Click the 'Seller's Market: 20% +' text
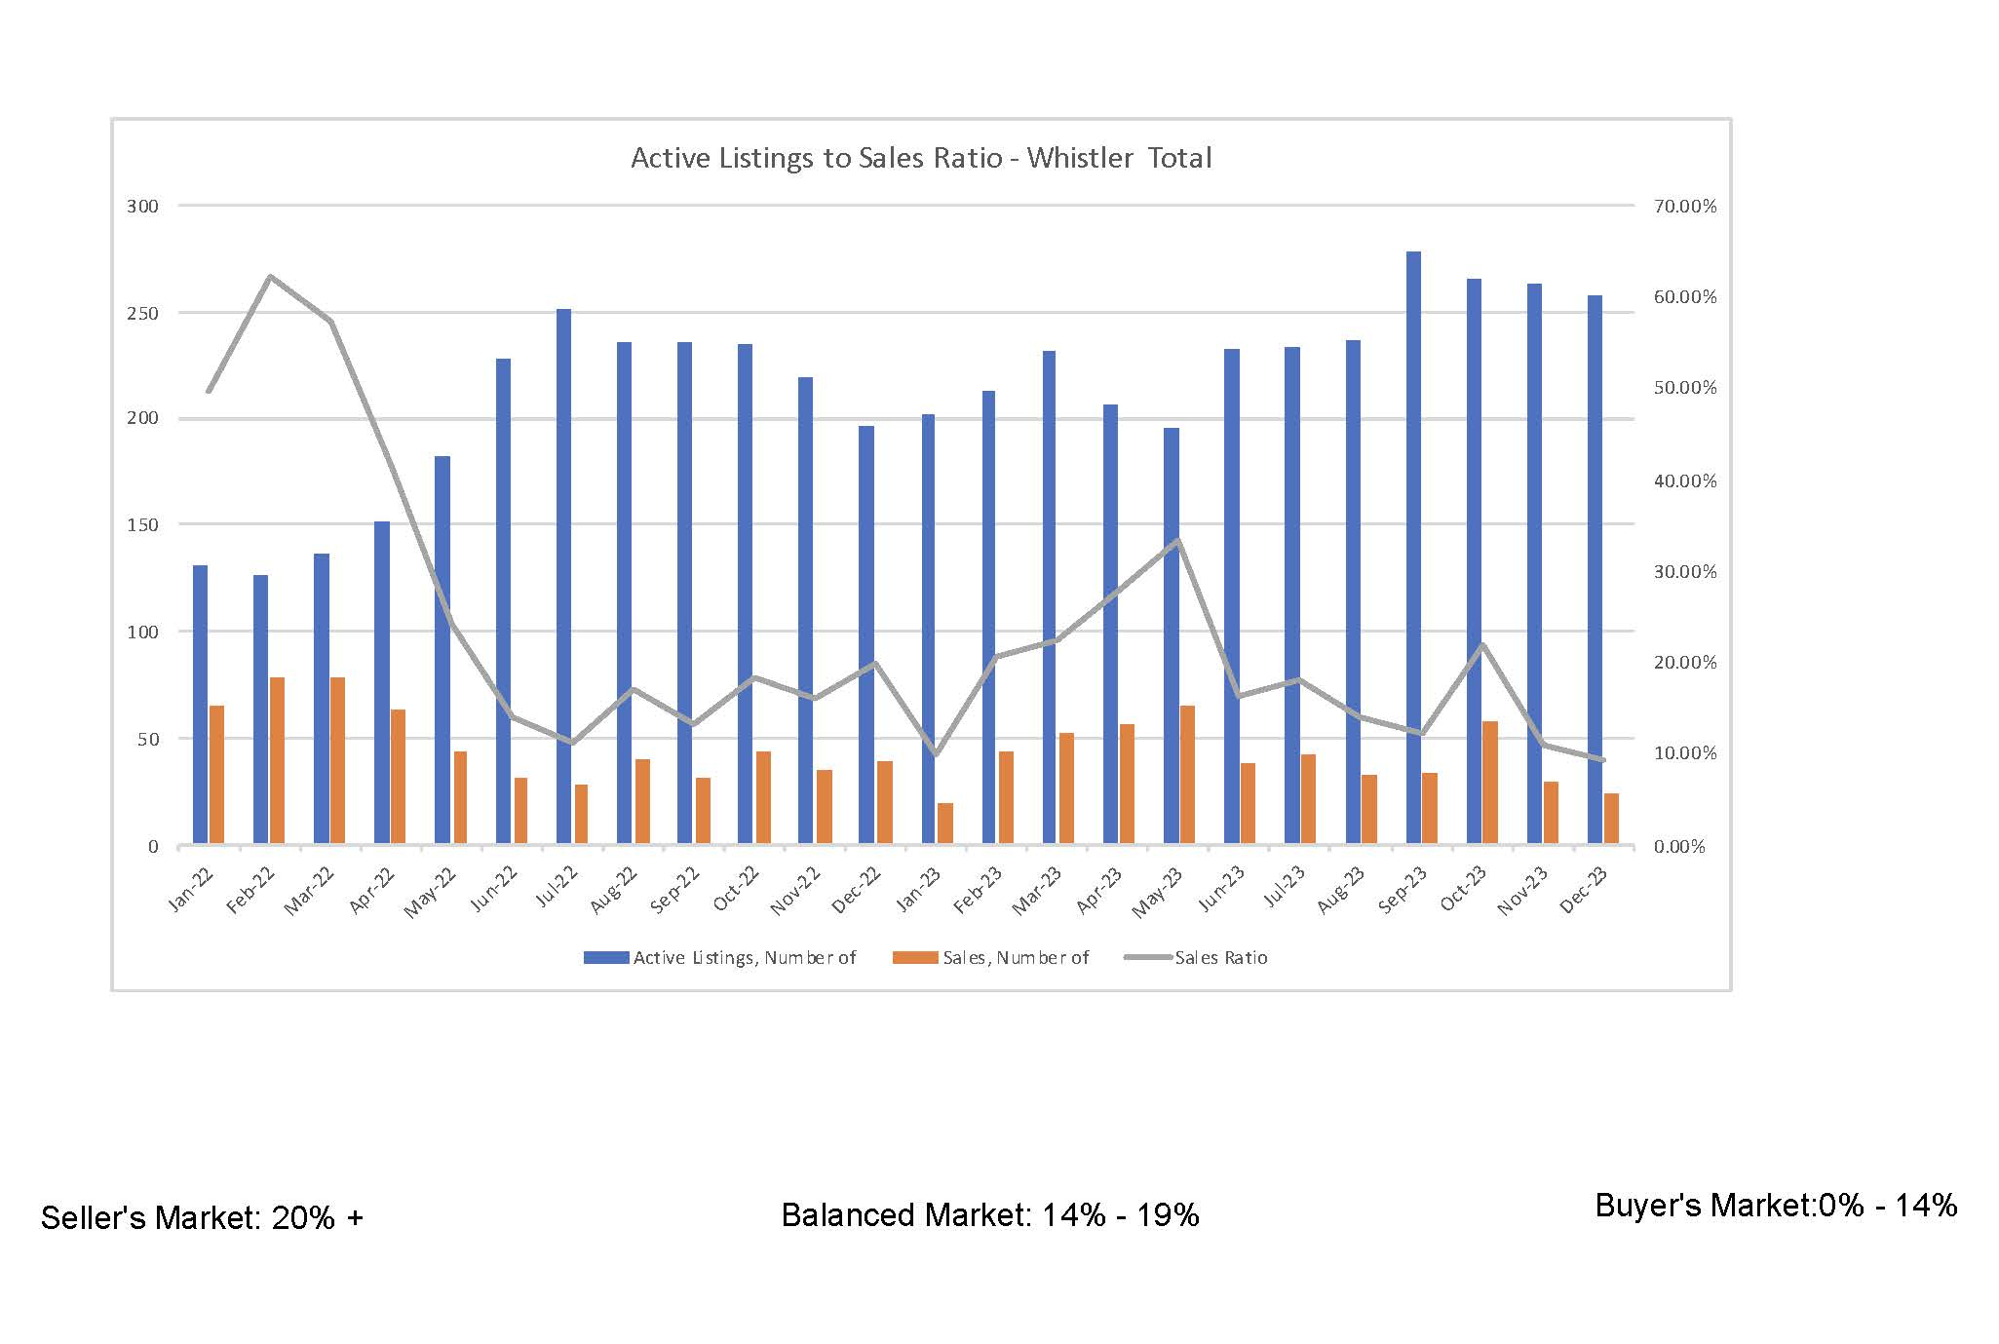The height and width of the screenshot is (1344, 1999). pos(202,1217)
